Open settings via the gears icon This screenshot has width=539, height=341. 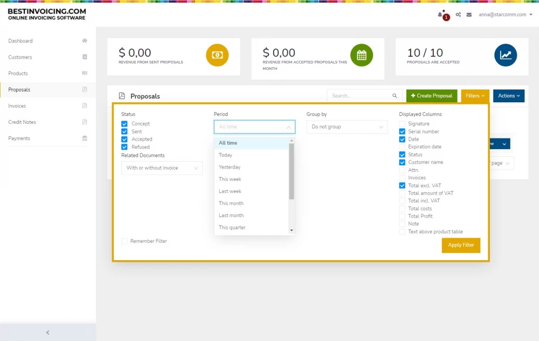pos(458,15)
